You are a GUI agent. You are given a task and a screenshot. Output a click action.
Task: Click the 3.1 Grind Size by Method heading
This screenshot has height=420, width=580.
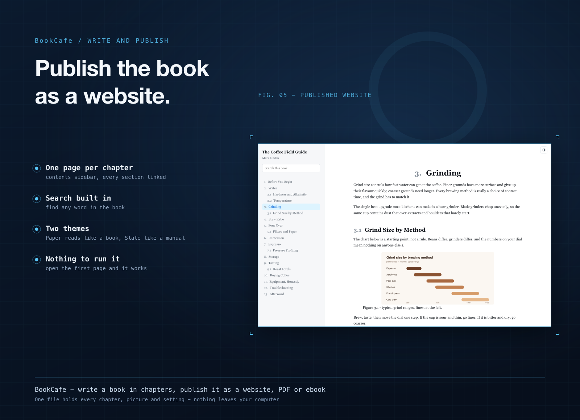point(389,230)
